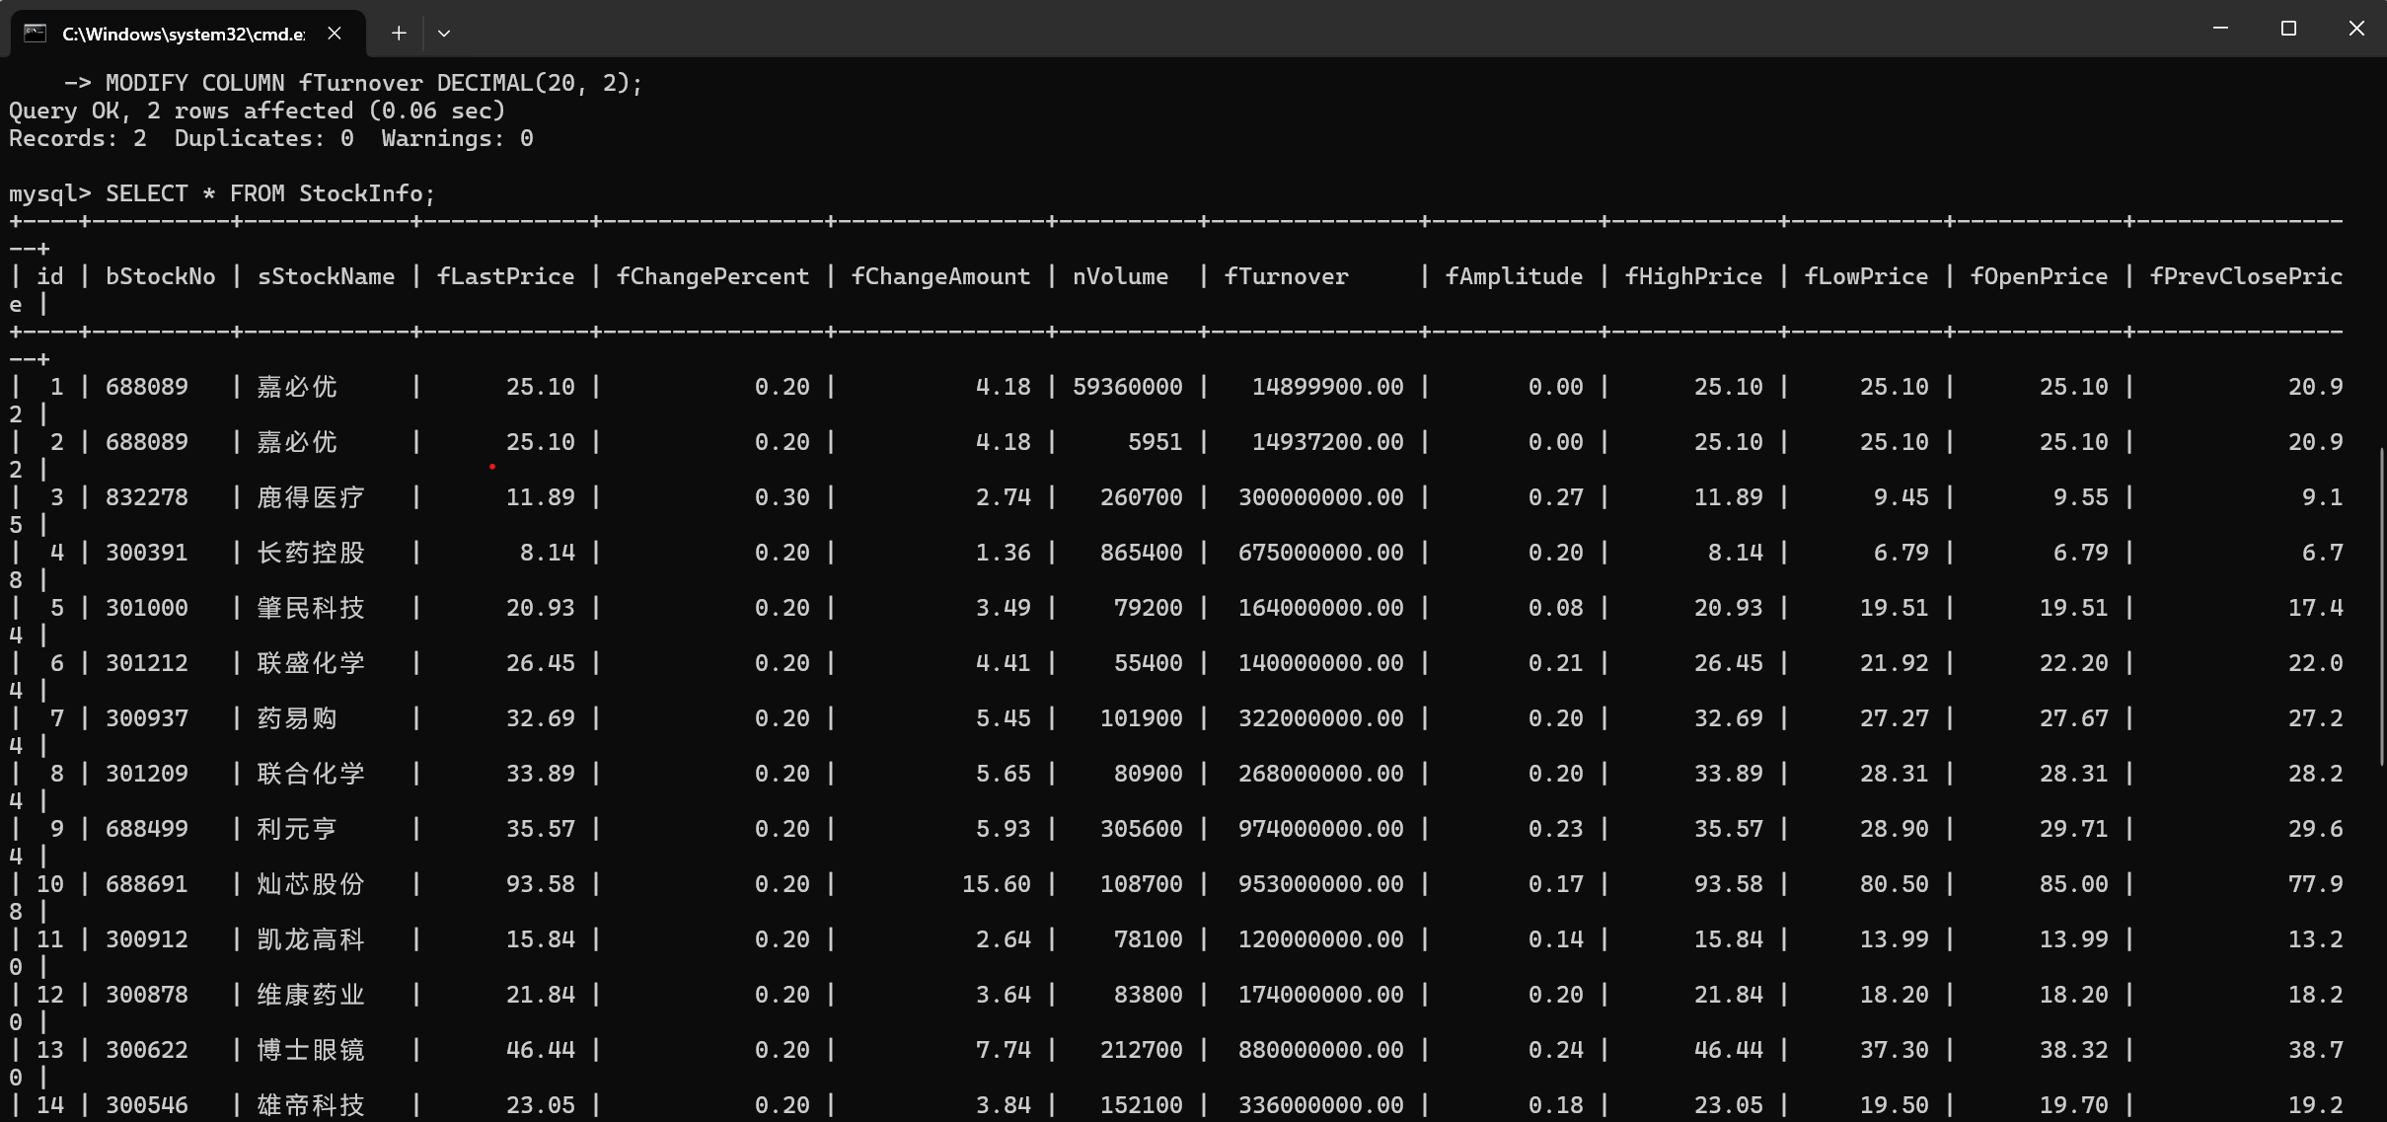
Task: Click the SELECT * FROM StockInfo command line
Action: tap(269, 193)
